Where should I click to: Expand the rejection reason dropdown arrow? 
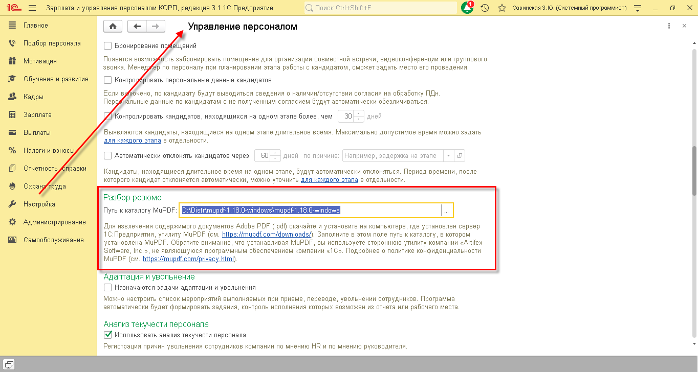449,156
